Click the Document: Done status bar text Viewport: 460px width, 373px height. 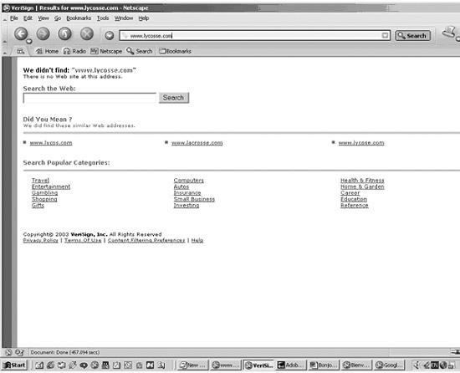65,352
